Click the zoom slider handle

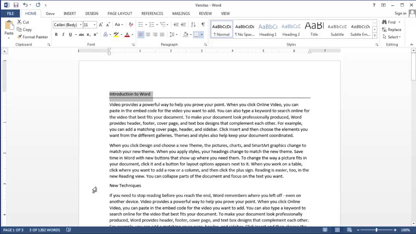click(x=377, y=230)
